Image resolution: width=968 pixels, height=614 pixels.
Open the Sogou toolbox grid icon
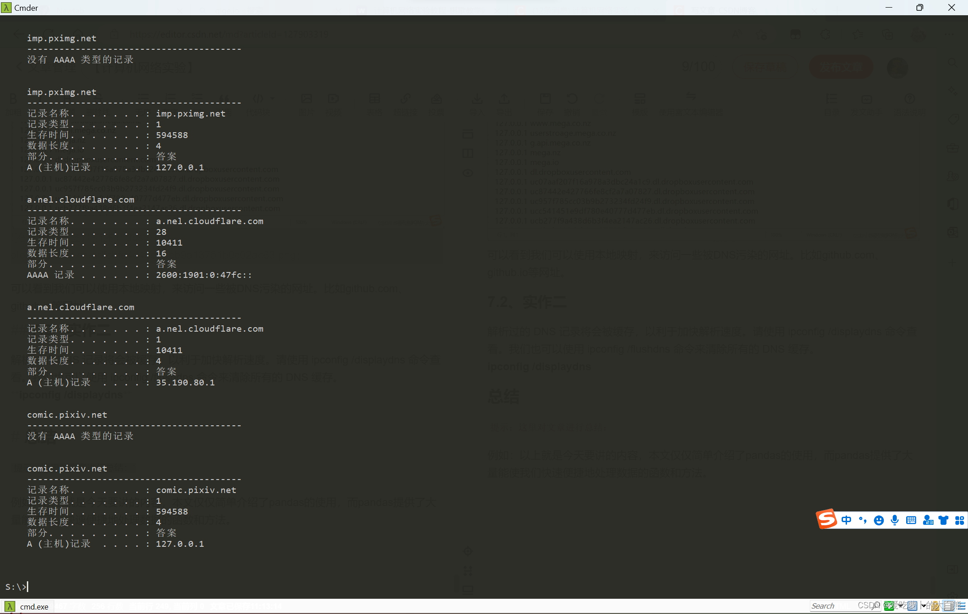click(x=959, y=520)
